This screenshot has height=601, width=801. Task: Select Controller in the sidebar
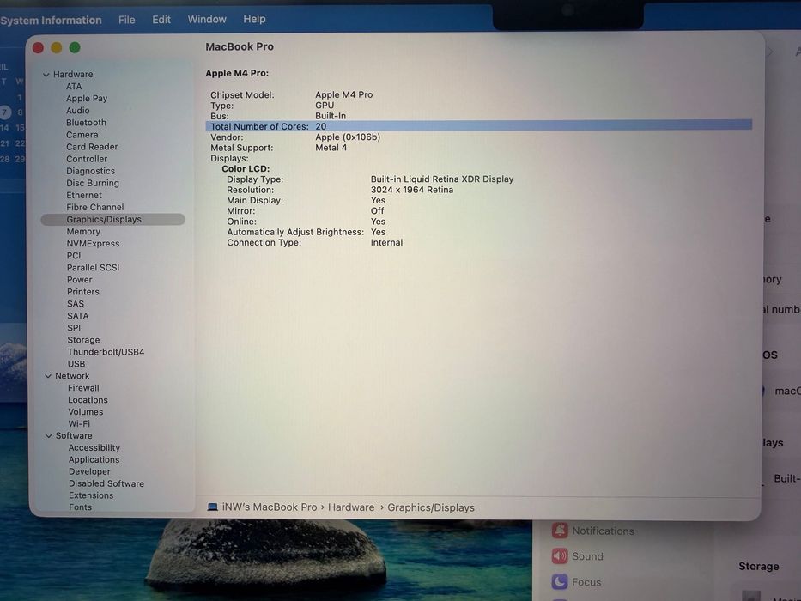tap(87, 159)
